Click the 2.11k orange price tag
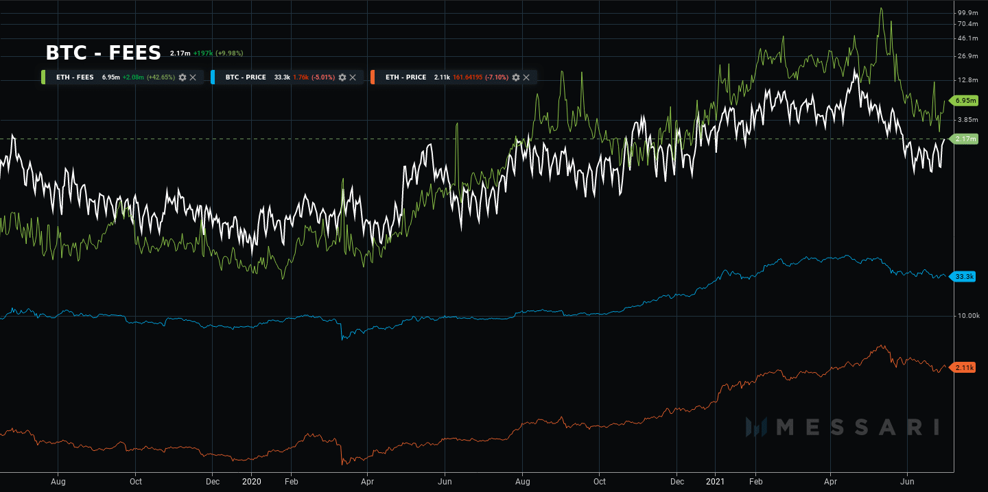Image resolution: width=988 pixels, height=492 pixels. pyautogui.click(x=963, y=367)
